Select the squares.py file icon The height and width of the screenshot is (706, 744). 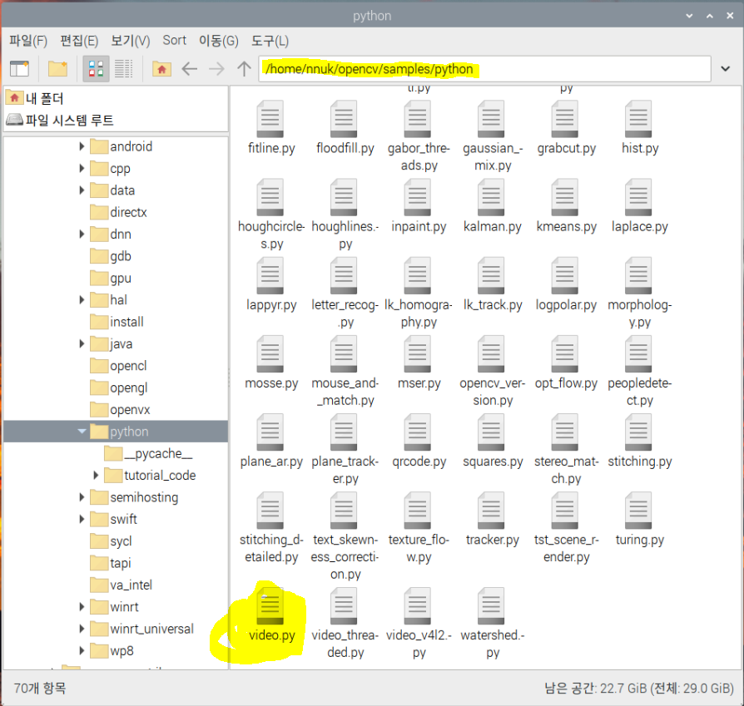pos(491,432)
